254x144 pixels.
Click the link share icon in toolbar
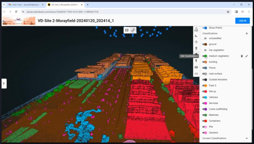(196, 74)
